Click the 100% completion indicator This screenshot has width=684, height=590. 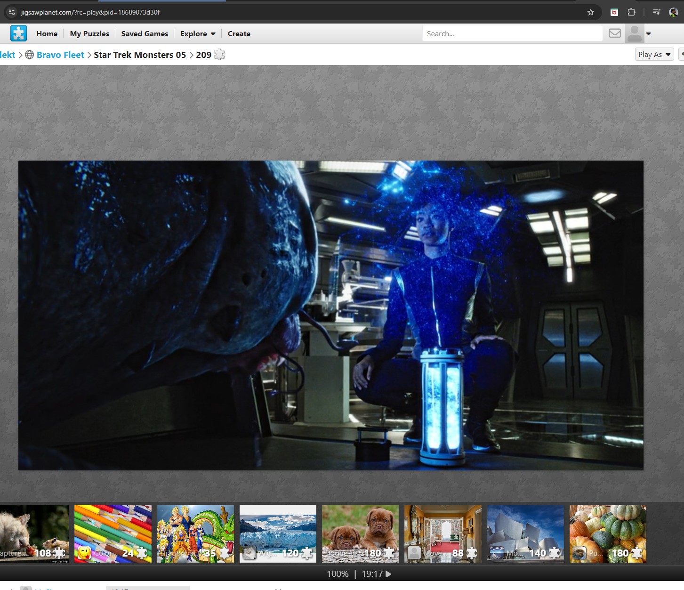[338, 574]
